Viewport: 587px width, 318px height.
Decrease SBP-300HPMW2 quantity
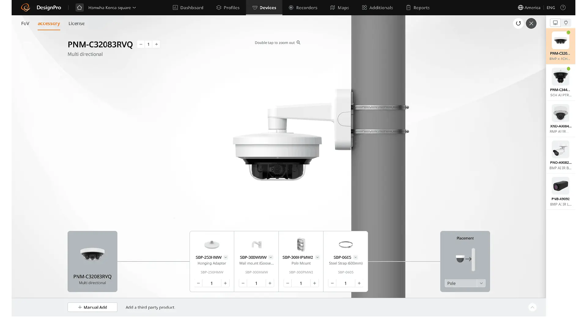(287, 283)
